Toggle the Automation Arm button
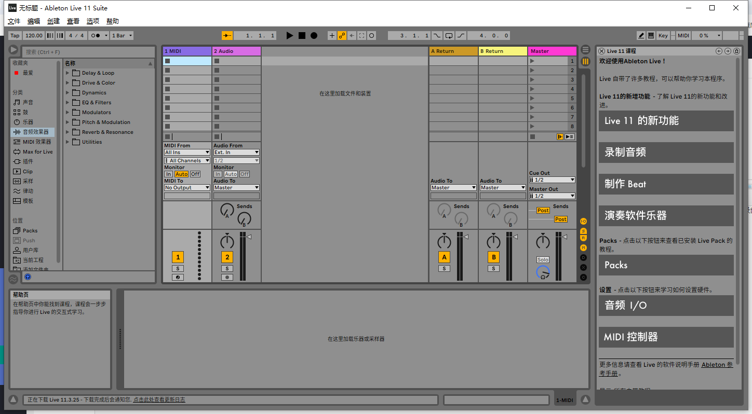 (342, 35)
